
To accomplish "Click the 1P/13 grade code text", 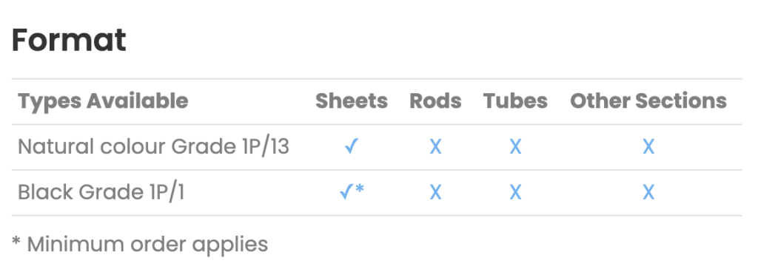I will tap(265, 147).
